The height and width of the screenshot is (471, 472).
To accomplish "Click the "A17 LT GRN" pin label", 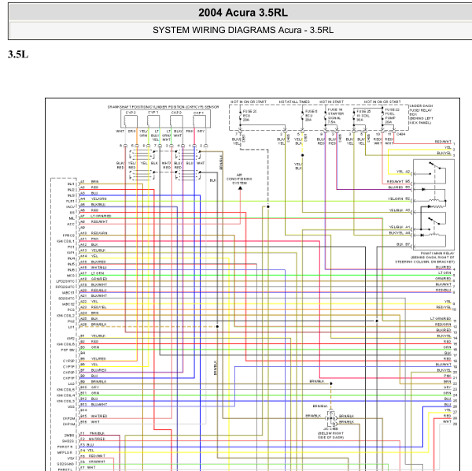I will point(92,273).
